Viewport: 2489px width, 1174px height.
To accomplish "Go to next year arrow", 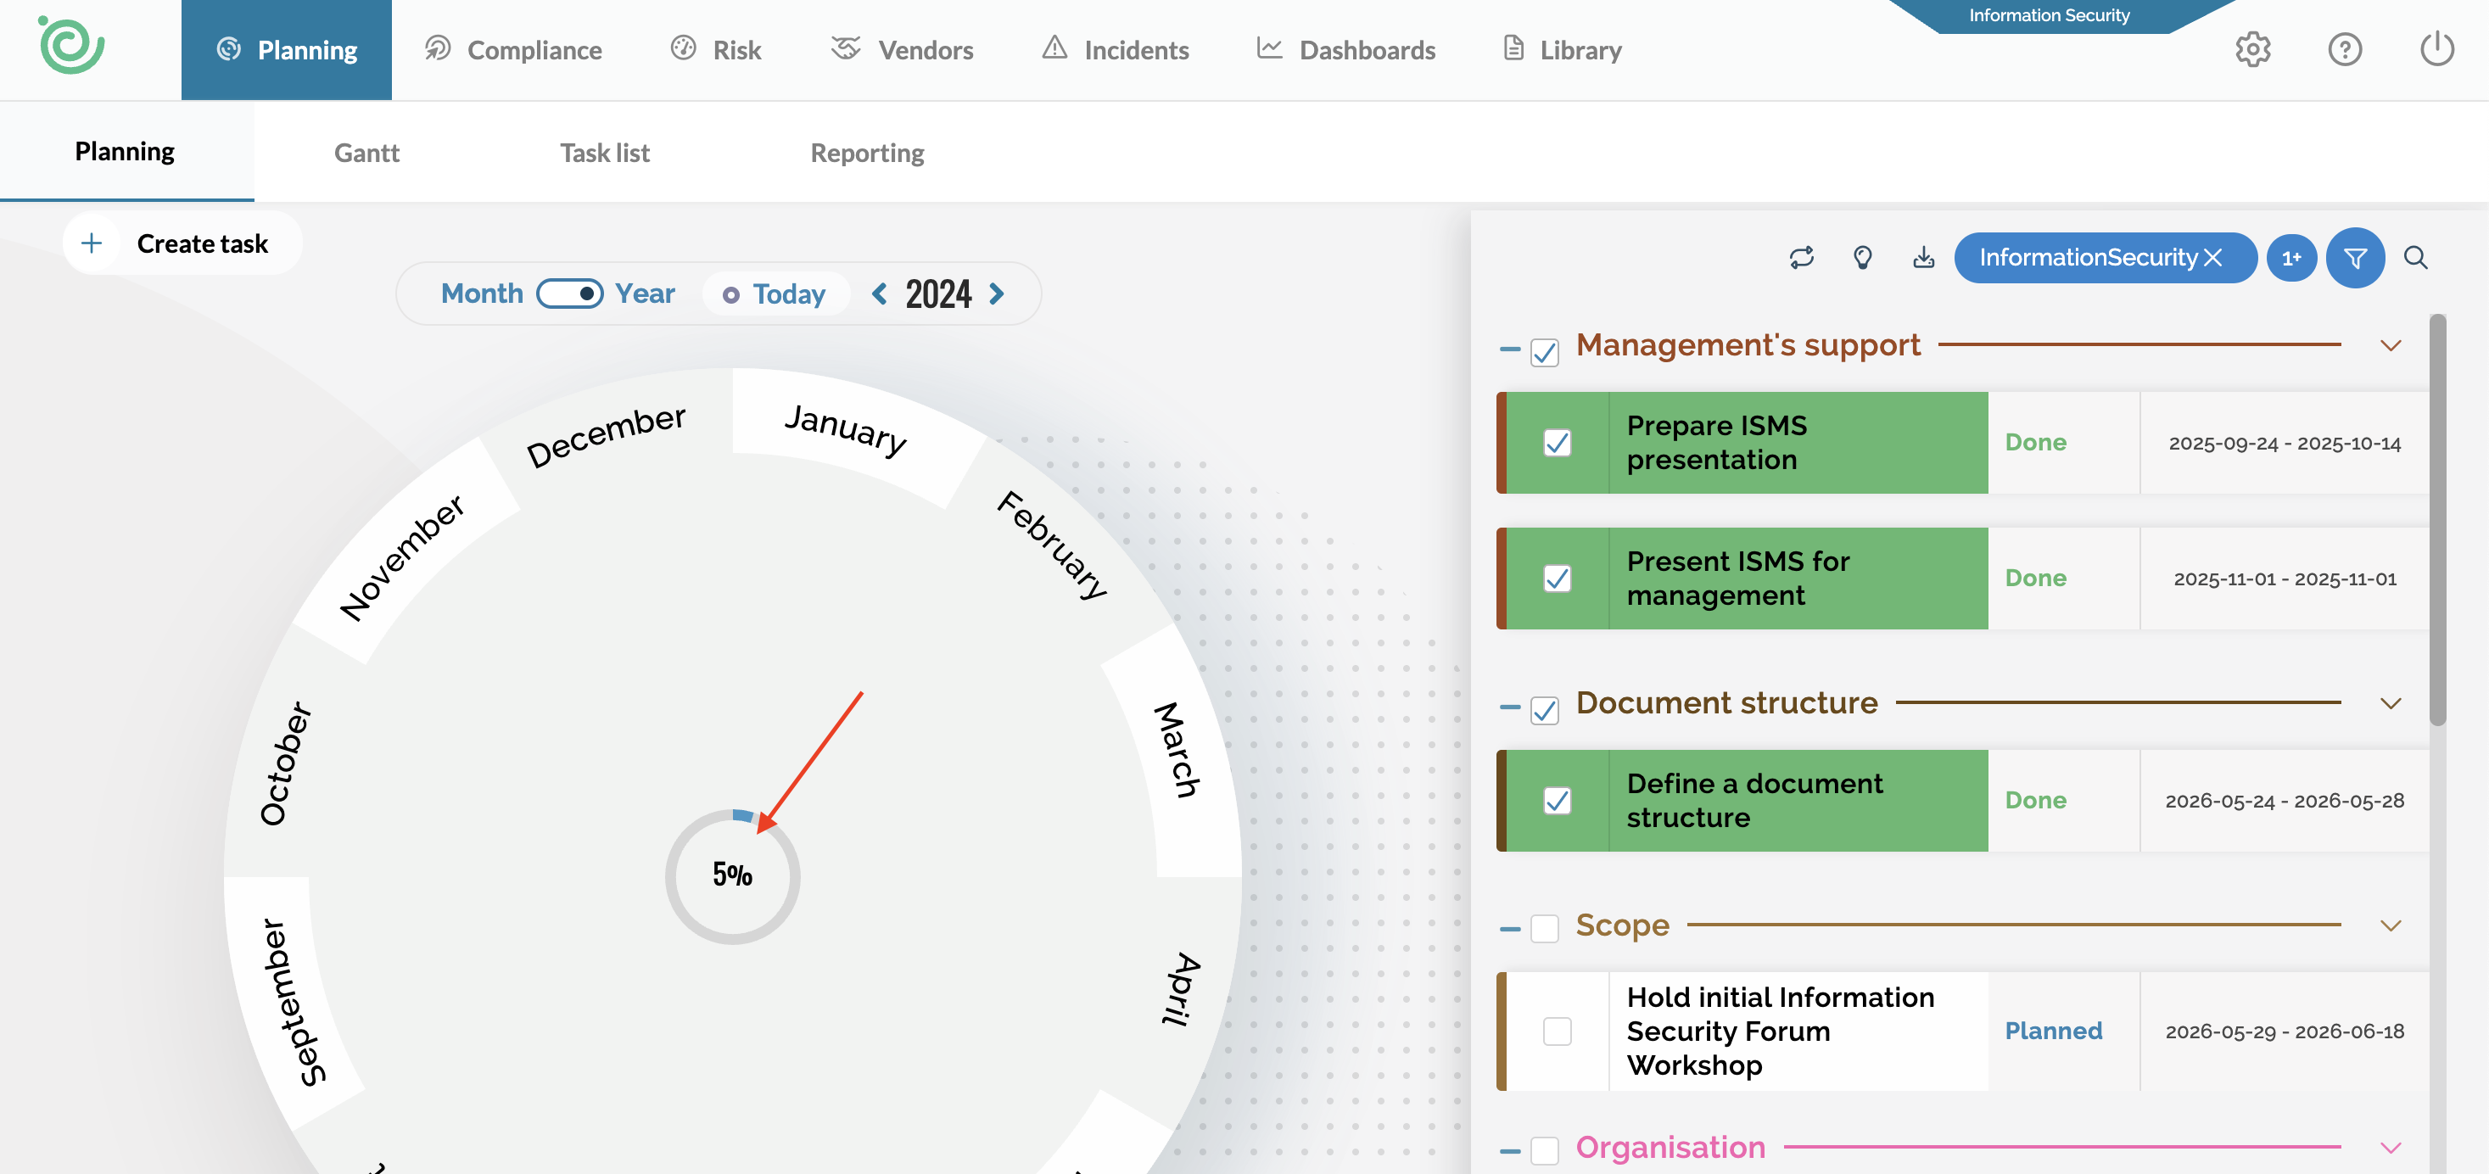I will 996,293.
